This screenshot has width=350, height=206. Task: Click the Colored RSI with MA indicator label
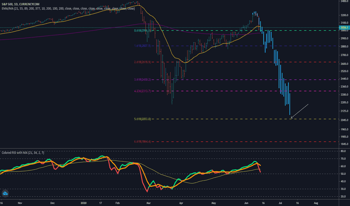point(23,153)
